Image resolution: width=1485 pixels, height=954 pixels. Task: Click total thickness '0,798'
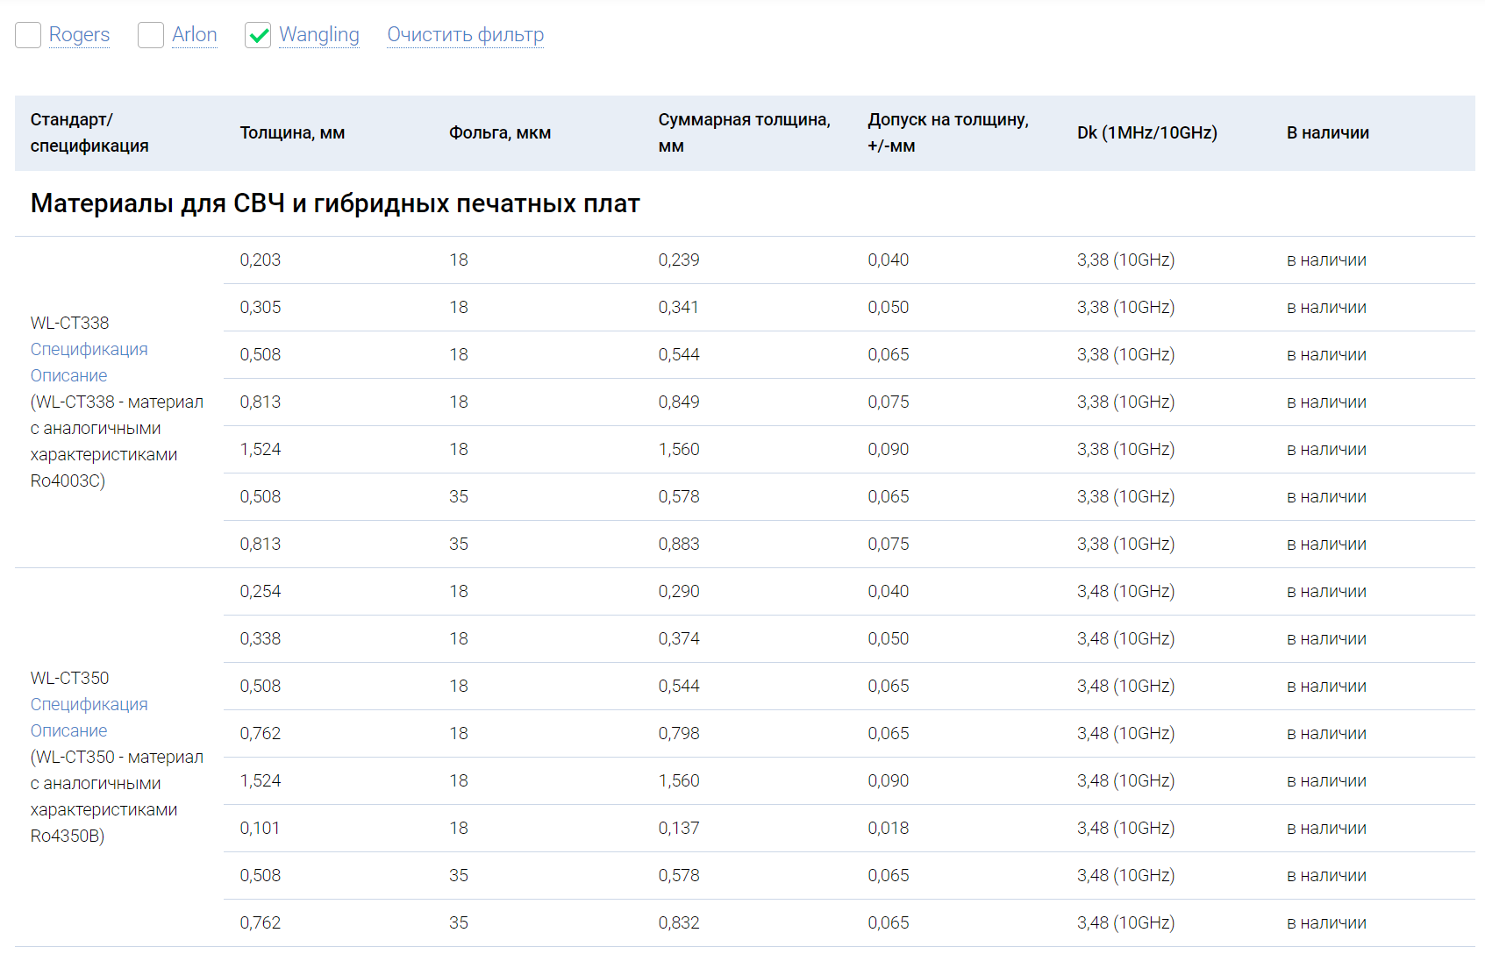coord(679,733)
